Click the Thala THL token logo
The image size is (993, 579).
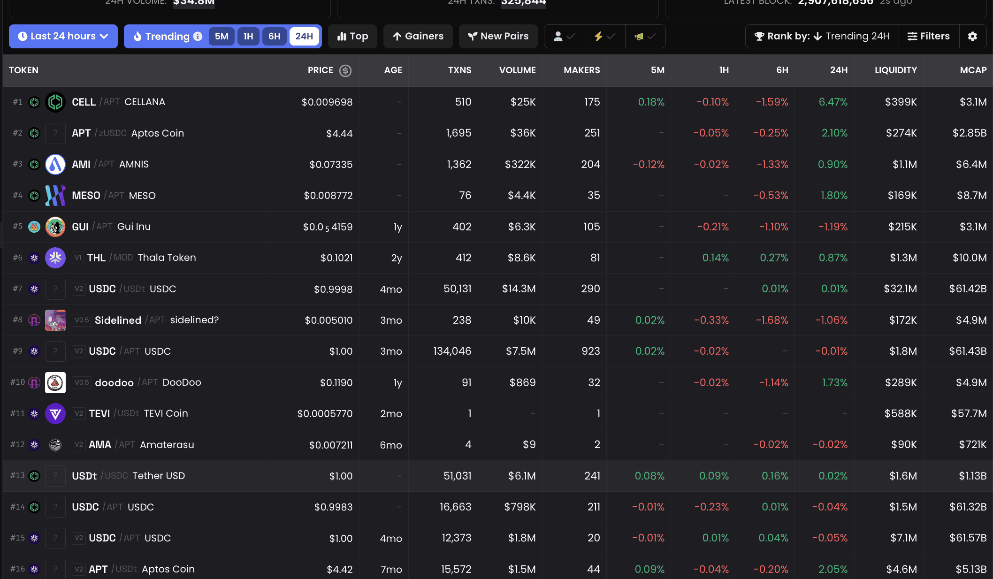(x=55, y=258)
